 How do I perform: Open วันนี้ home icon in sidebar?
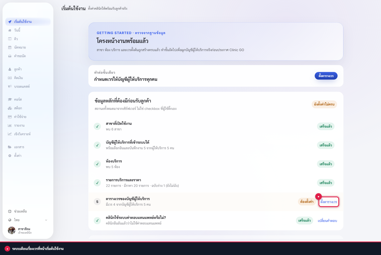(x=10, y=30)
